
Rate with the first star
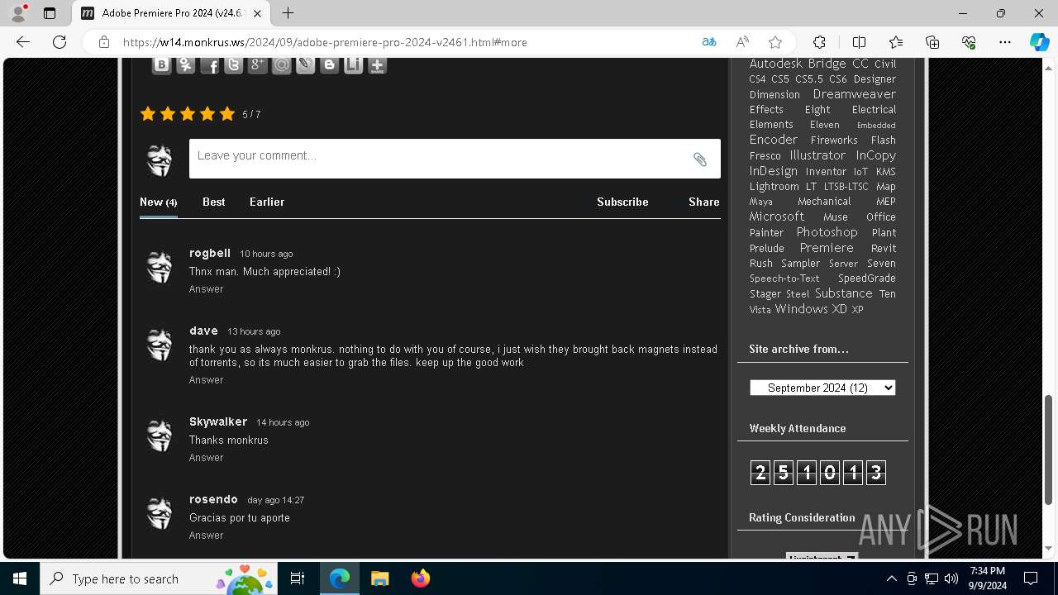[148, 114]
